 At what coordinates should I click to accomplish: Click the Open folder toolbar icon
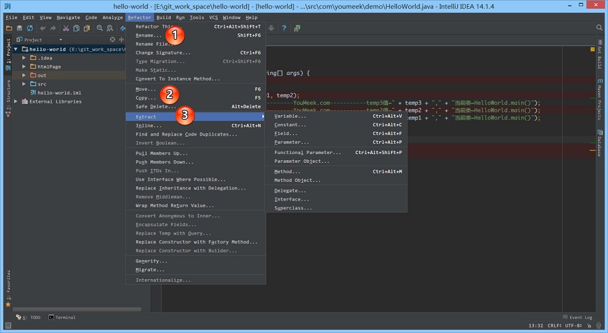9,28
